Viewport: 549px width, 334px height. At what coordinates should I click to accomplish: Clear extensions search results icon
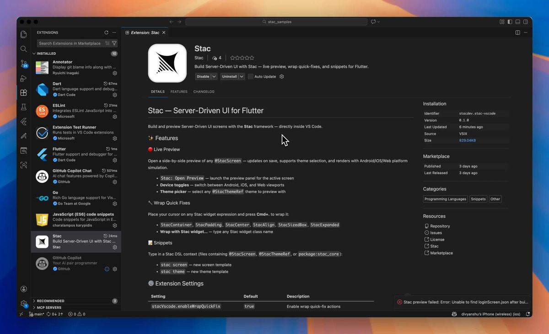[108, 43]
